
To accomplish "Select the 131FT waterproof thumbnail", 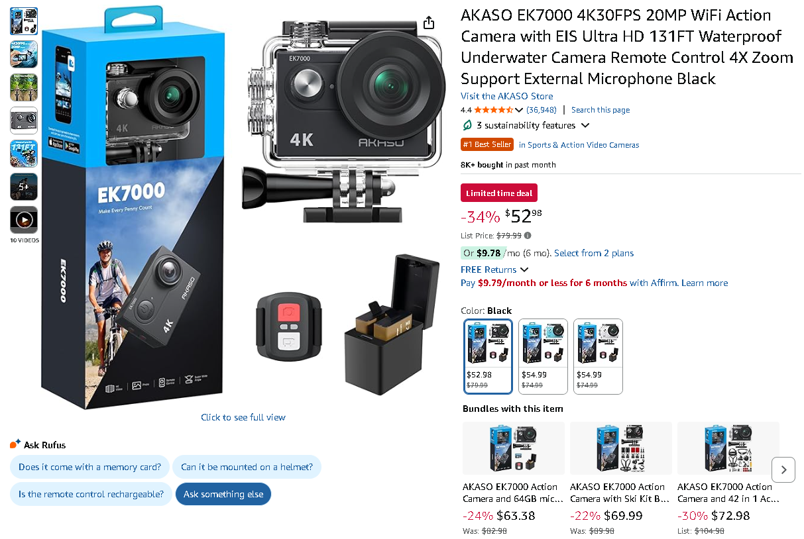I will point(24,154).
